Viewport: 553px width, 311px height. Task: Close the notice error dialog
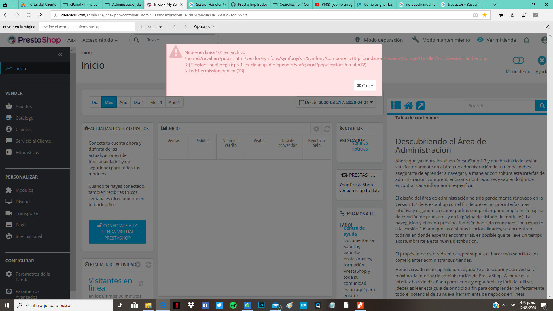pos(365,86)
